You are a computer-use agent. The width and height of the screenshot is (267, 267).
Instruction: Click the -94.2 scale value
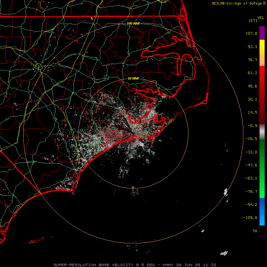(x=251, y=205)
